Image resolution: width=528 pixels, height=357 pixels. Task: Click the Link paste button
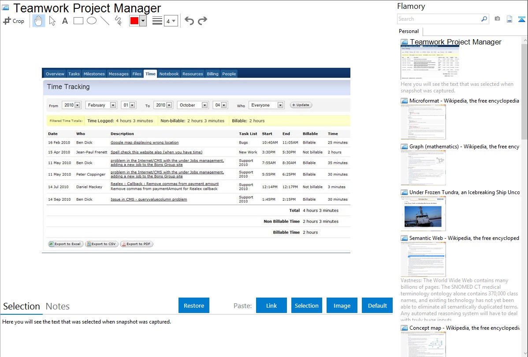click(x=271, y=305)
